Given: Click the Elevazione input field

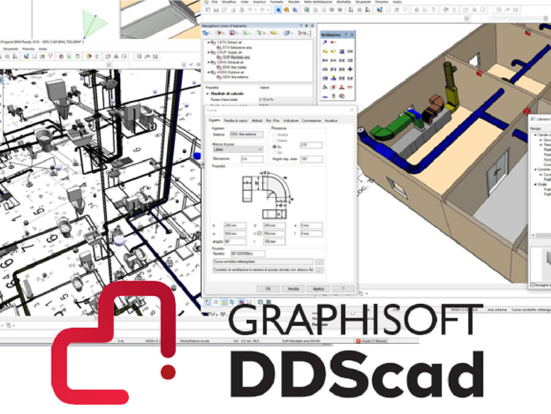Looking at the screenshot, I should pyautogui.click(x=252, y=159).
